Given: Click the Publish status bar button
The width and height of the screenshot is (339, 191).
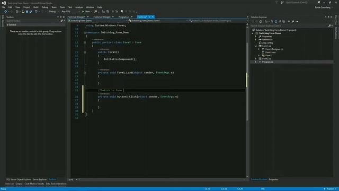Looking at the screenshot, I should [x=330, y=189].
